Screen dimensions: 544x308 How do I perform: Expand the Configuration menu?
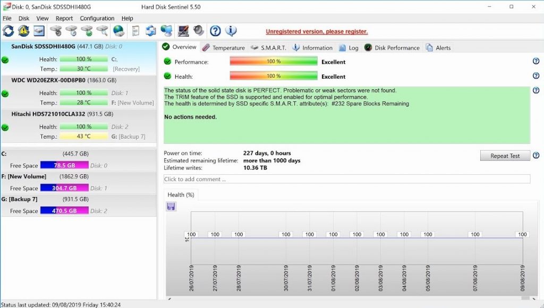[x=97, y=18]
